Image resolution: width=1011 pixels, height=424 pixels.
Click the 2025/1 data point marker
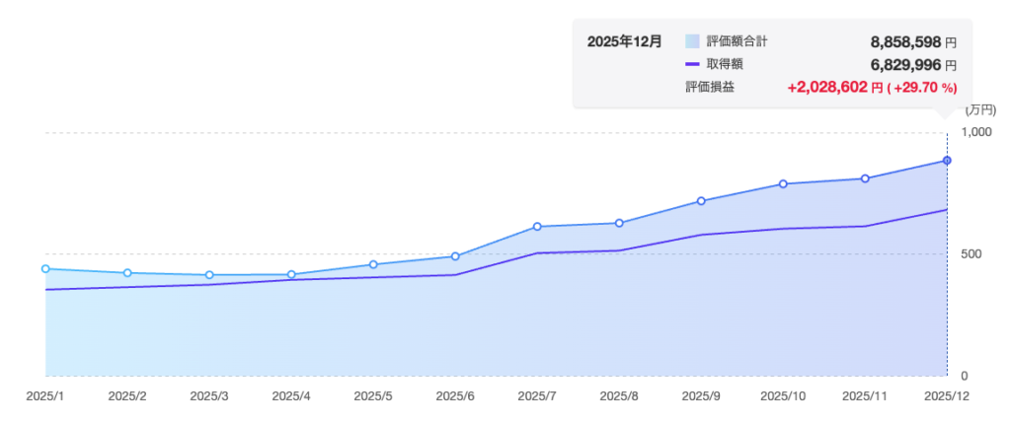[45, 269]
